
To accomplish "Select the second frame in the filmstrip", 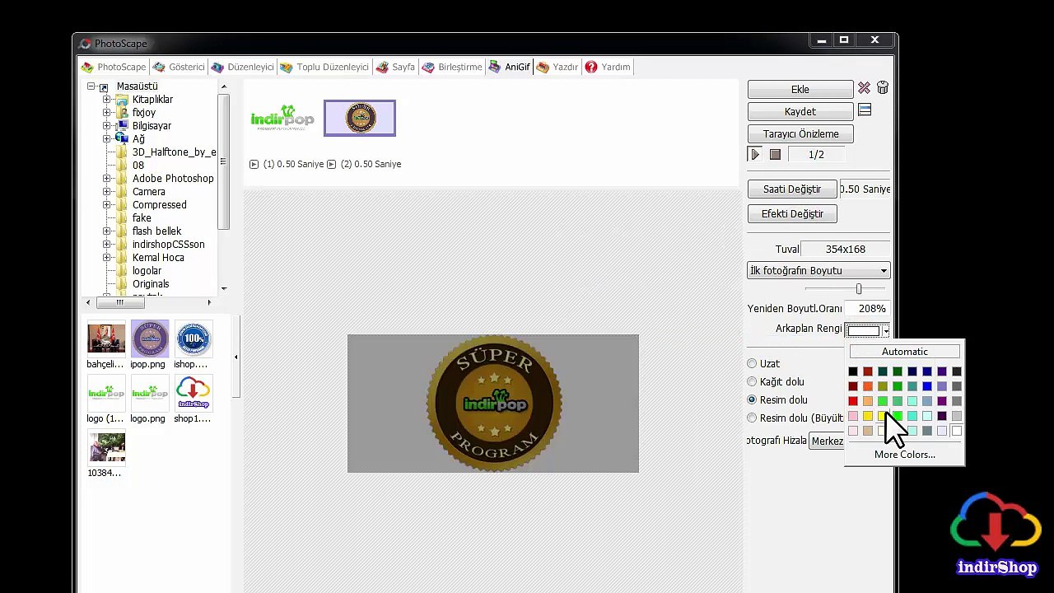I will pos(360,118).
